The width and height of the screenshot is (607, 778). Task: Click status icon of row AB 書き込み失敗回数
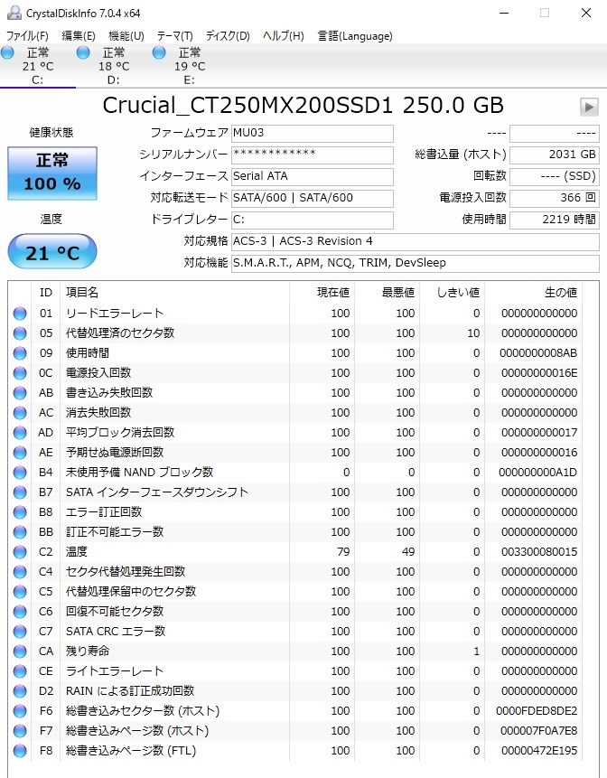(x=20, y=392)
